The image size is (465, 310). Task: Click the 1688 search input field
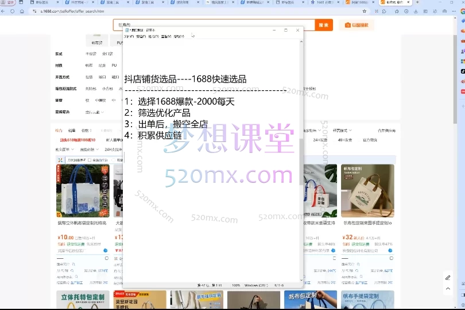tap(214, 25)
